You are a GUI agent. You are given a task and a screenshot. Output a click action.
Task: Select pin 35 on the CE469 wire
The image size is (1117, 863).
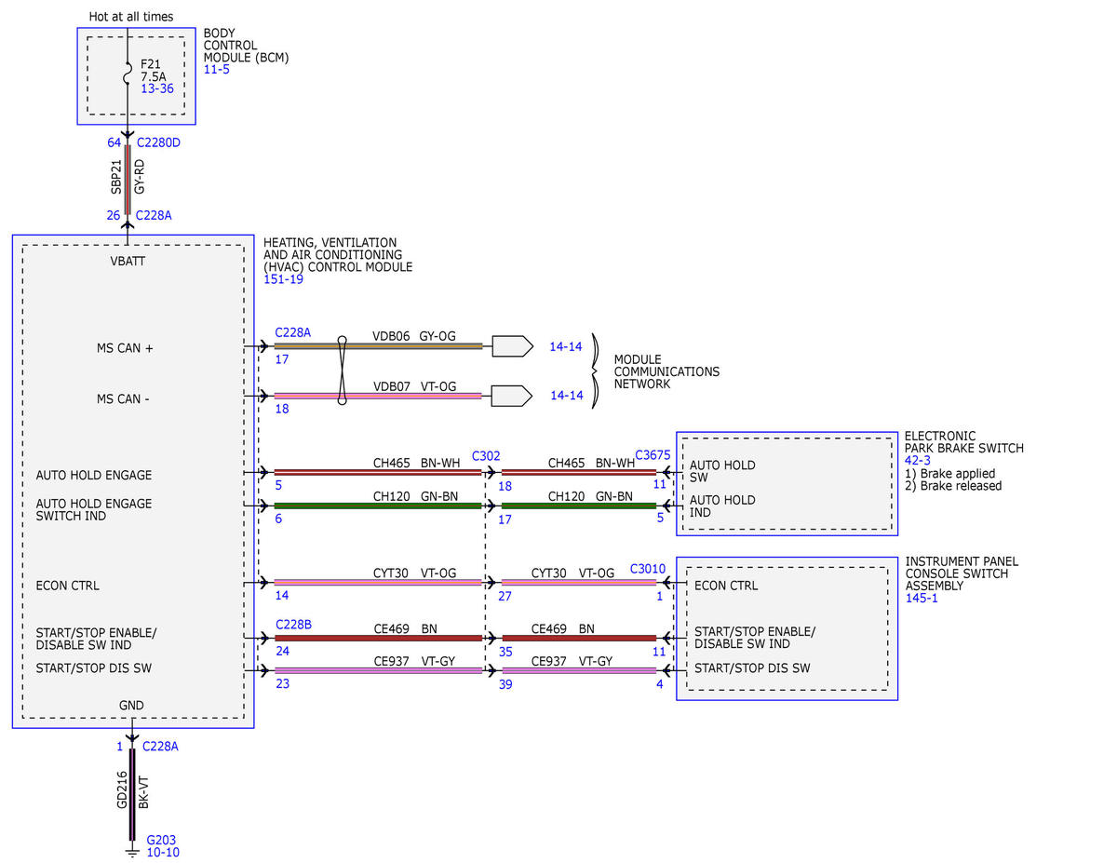(x=505, y=652)
